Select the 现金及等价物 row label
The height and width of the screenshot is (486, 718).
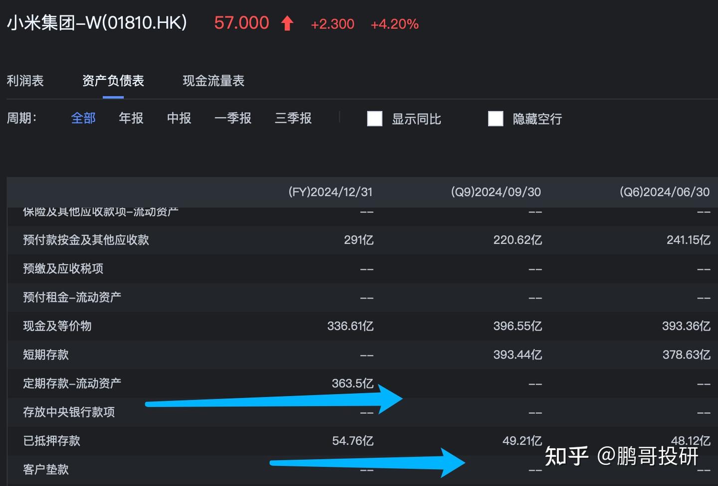(56, 326)
